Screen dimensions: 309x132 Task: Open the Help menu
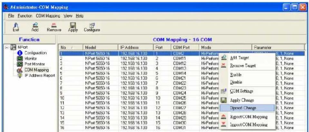point(80,15)
